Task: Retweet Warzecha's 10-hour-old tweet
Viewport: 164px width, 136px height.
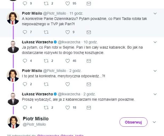Action: click(x=46, y=61)
